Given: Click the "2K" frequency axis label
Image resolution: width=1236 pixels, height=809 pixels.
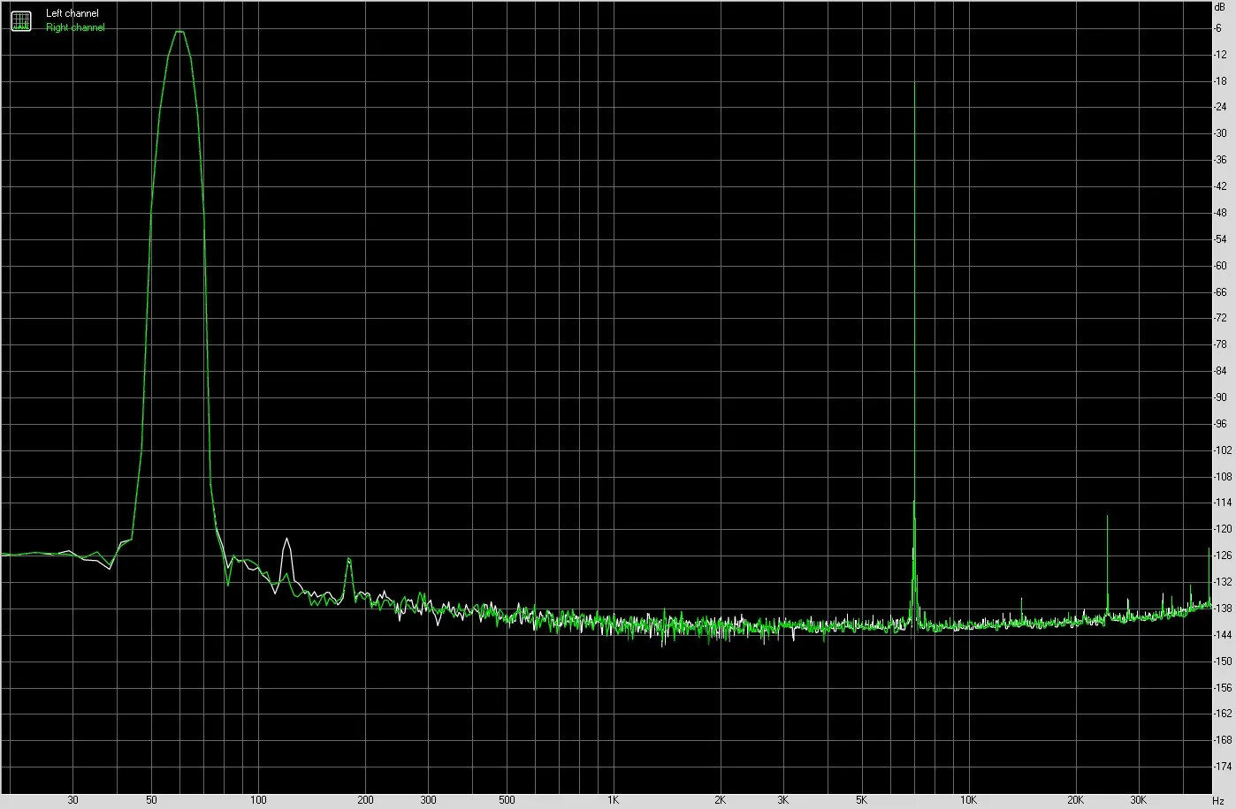Looking at the screenshot, I should 720,801.
